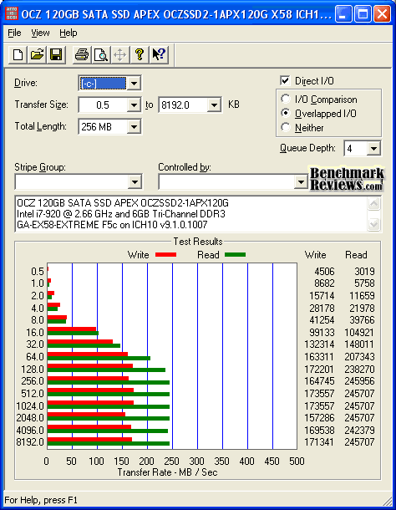Open the Stripe Group dropdown
Viewport: 396px width, 510px height.
point(135,182)
